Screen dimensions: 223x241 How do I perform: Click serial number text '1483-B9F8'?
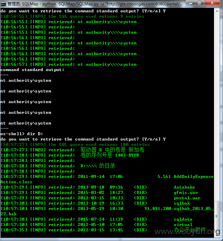coord(127,155)
